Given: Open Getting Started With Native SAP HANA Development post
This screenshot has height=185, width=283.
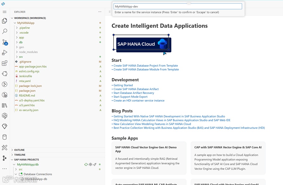Looking at the screenshot, I should pos(169,116).
